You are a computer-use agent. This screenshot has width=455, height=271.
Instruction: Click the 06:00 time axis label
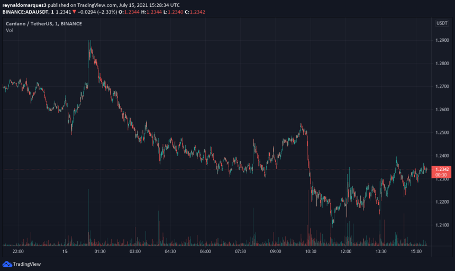tap(205, 251)
